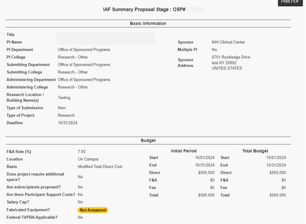Click the On Campus location value
Image resolution: width=306 pixels, height=224 pixels.
[x=89, y=160]
